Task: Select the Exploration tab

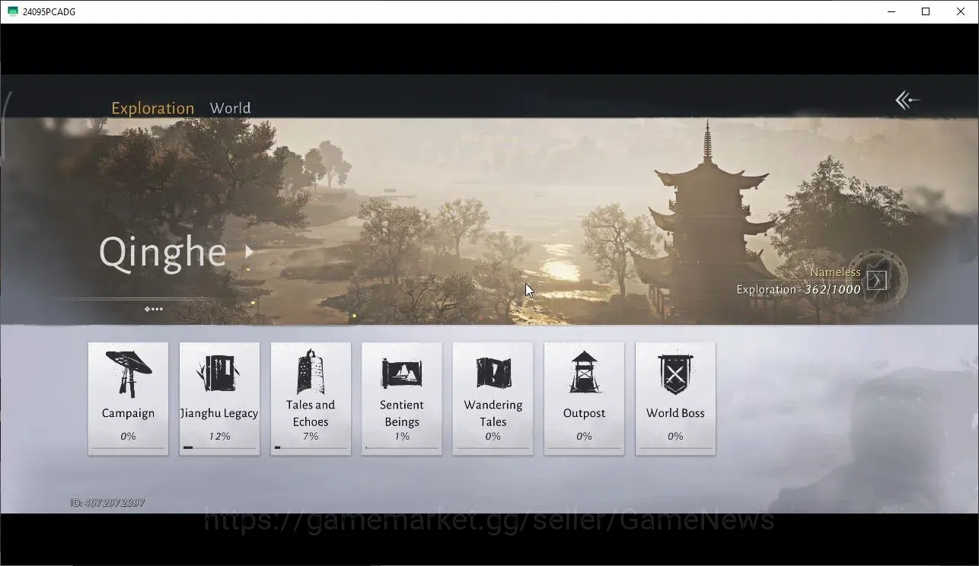Action: click(152, 108)
